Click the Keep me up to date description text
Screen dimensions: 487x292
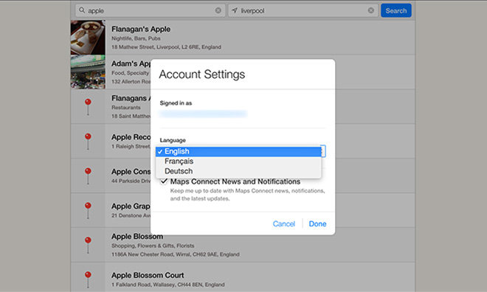pyautogui.click(x=247, y=195)
